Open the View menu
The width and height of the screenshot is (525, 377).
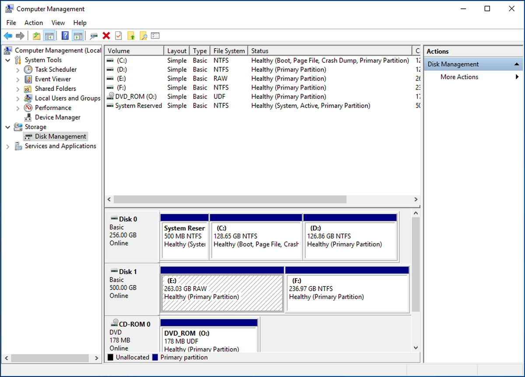tap(58, 23)
